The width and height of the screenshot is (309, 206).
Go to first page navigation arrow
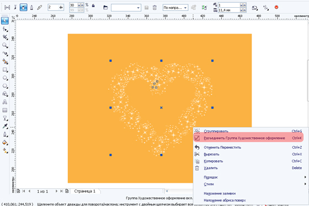pos(24,191)
